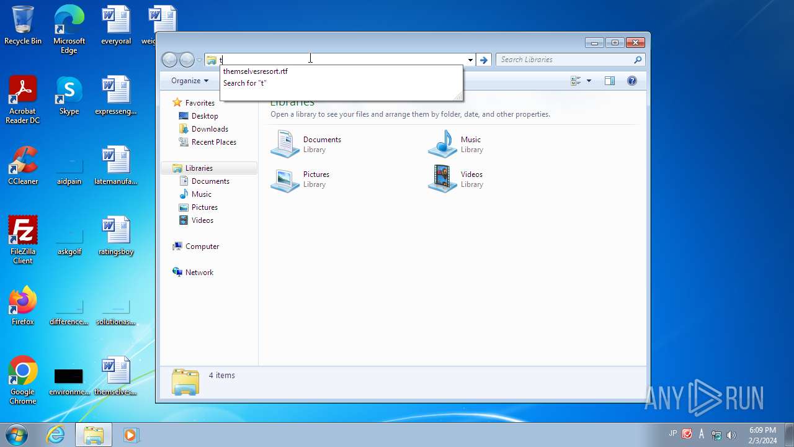The width and height of the screenshot is (794, 447).
Task: Select Favorites in navigation pane
Action: tap(200, 103)
